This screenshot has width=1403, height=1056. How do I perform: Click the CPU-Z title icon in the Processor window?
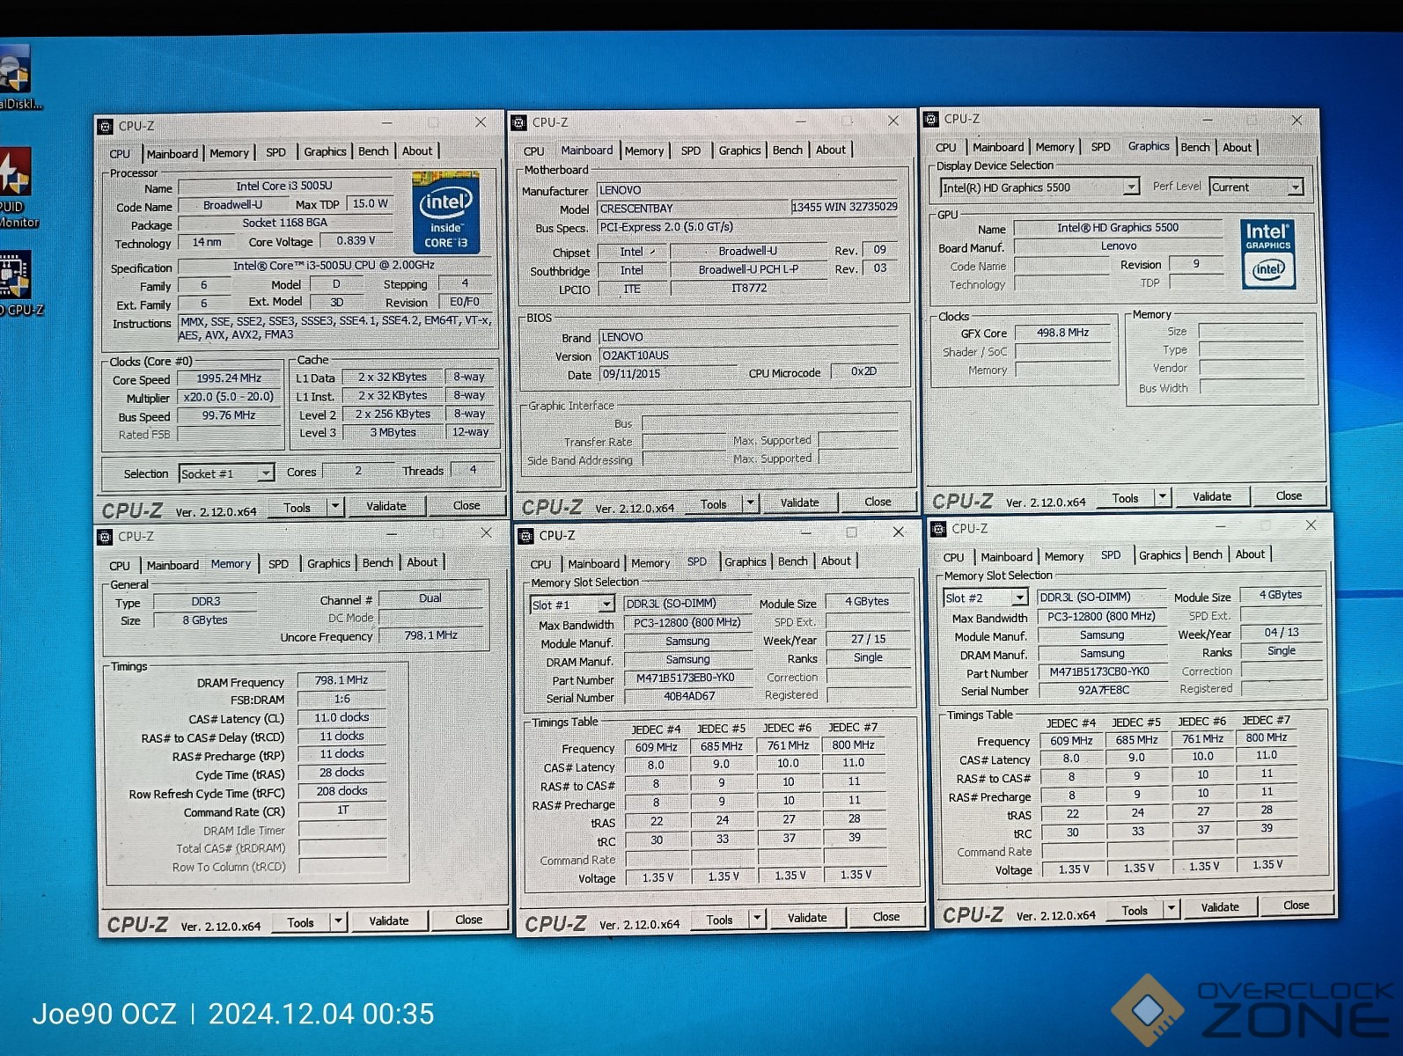click(x=105, y=126)
